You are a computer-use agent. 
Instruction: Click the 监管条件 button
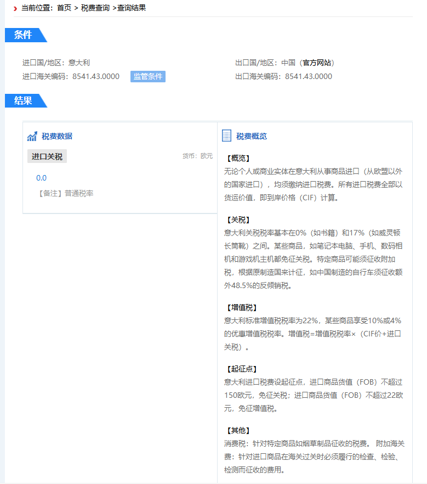[148, 77]
